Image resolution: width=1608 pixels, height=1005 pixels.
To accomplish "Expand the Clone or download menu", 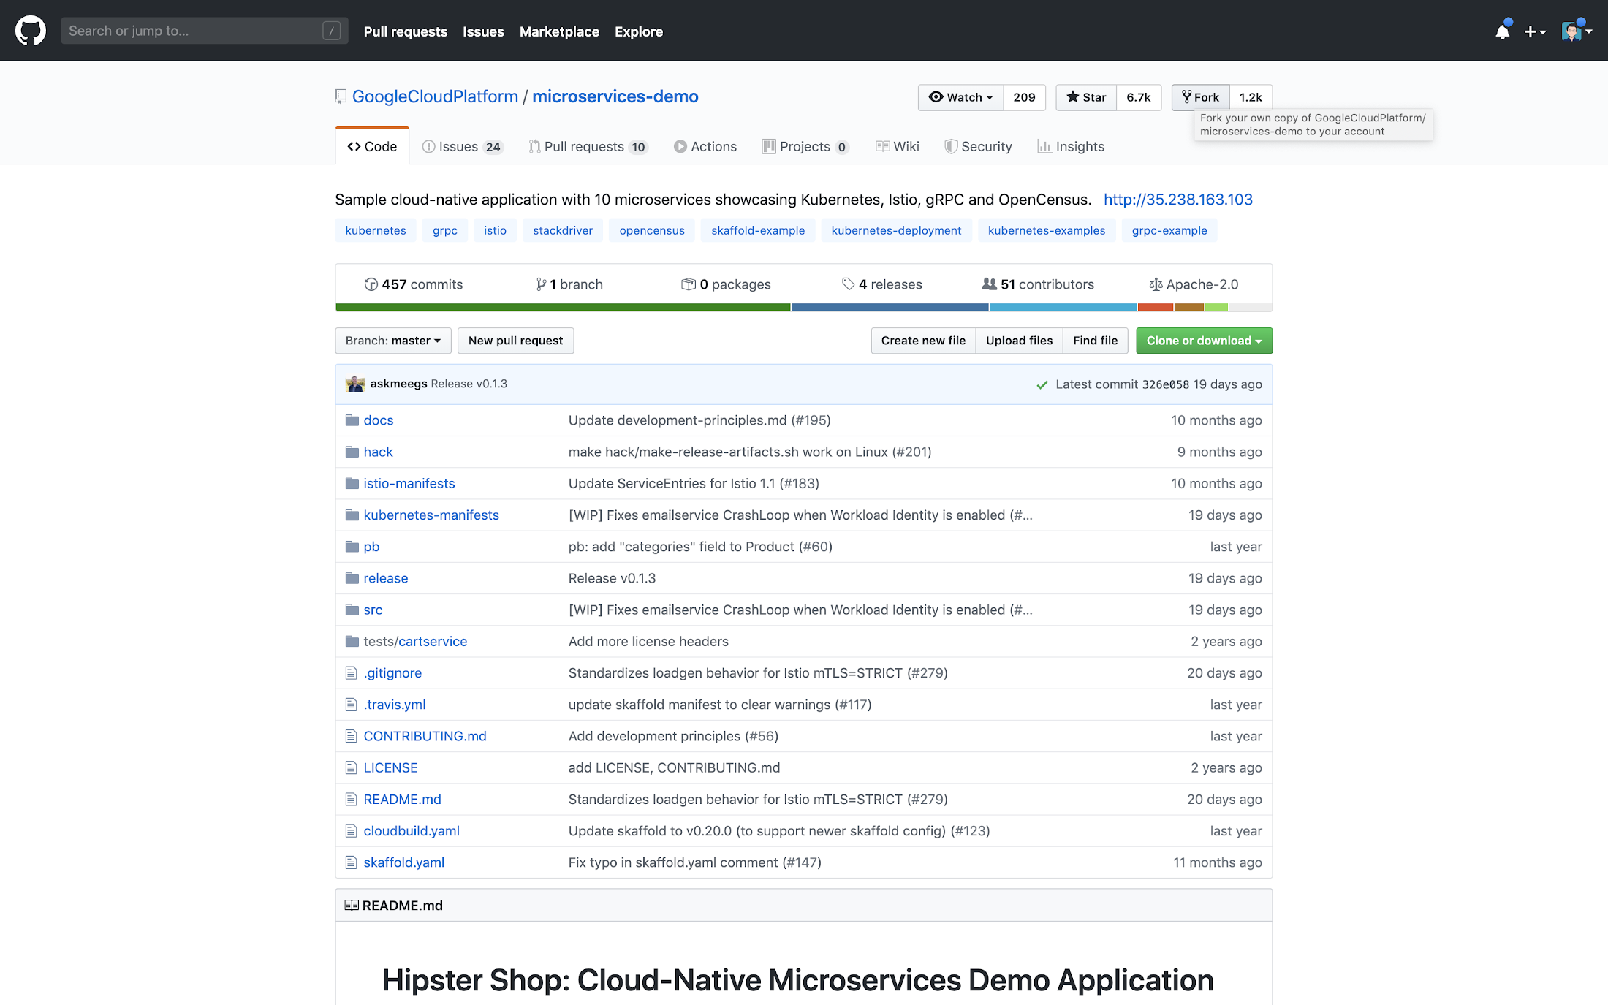I will 1204,341.
